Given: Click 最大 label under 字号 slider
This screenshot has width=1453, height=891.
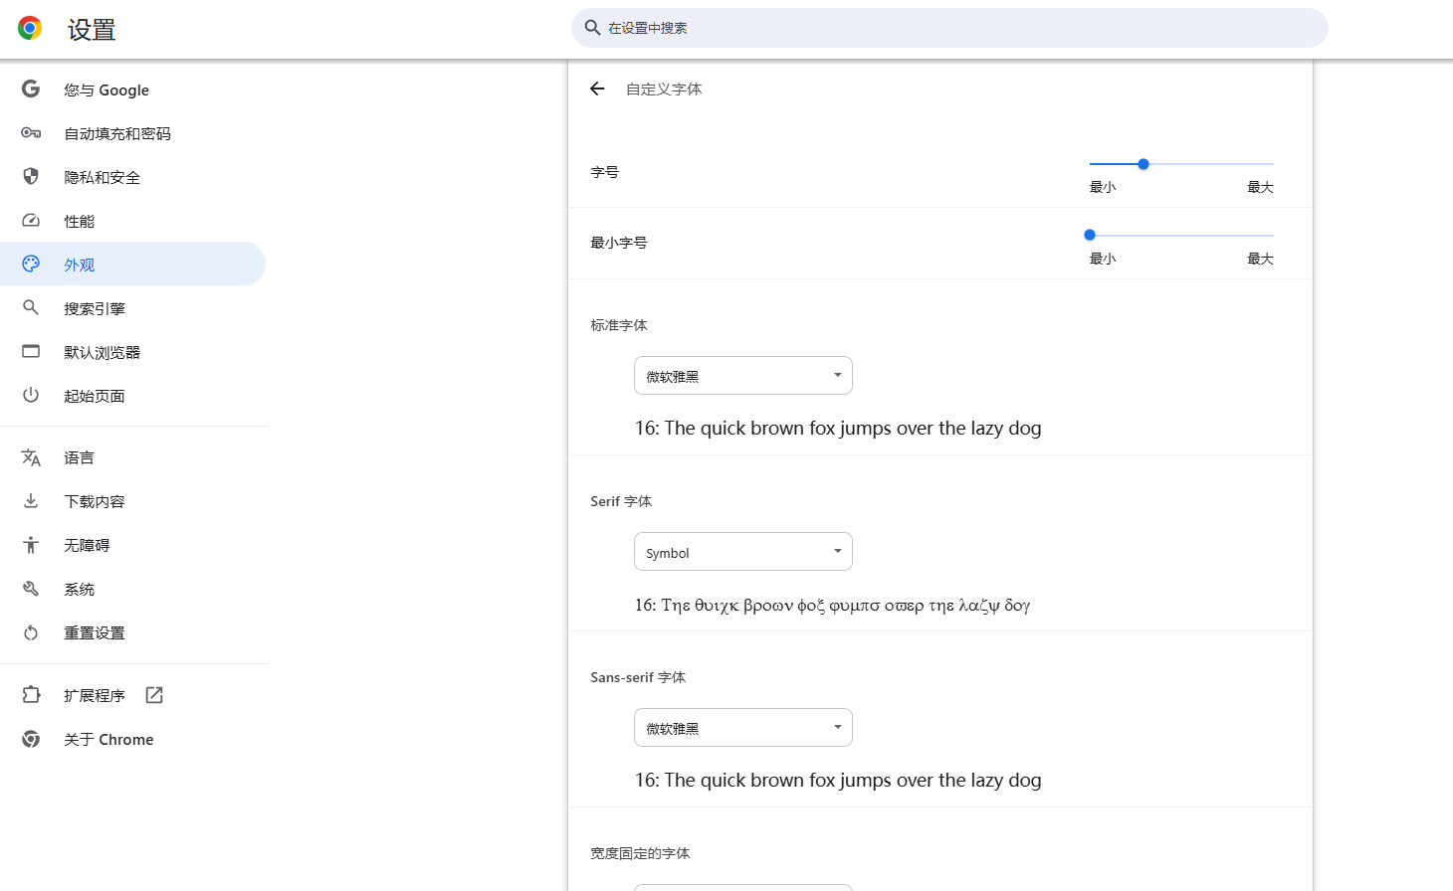Looking at the screenshot, I should point(1260,187).
